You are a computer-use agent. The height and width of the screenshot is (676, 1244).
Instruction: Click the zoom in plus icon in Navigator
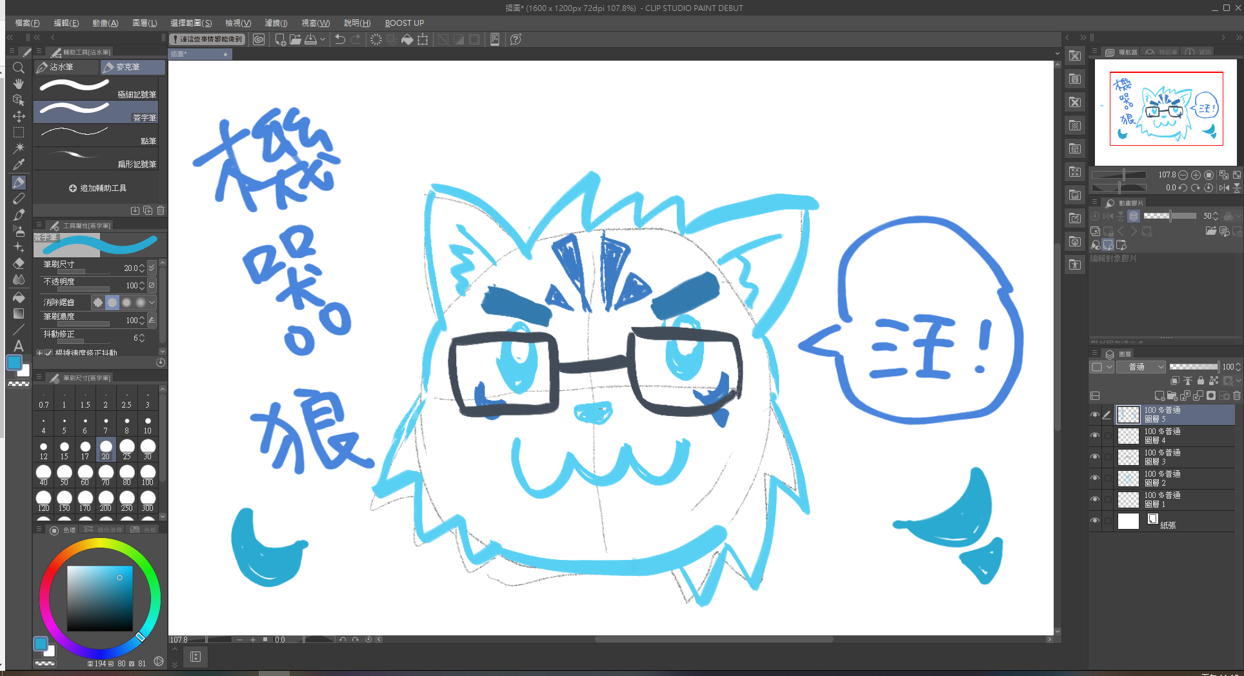point(1196,175)
